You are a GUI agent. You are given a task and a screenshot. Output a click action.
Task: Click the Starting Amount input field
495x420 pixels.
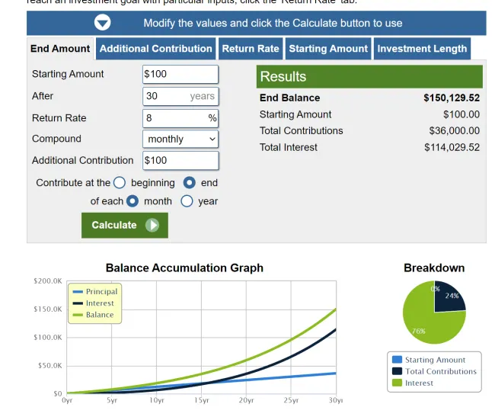pos(180,74)
